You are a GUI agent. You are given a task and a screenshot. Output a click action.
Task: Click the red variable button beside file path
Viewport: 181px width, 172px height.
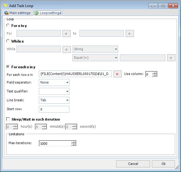pyautogui.click(x=117, y=74)
